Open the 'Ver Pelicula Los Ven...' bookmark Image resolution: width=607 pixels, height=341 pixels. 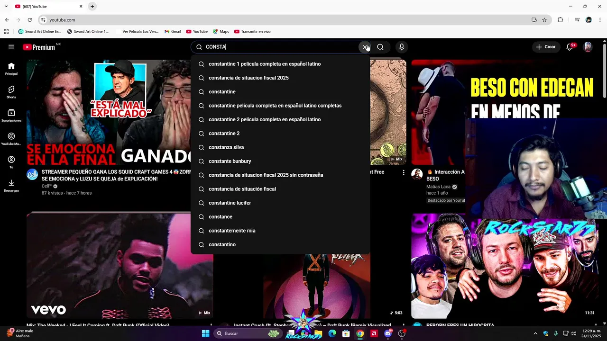[137, 32]
